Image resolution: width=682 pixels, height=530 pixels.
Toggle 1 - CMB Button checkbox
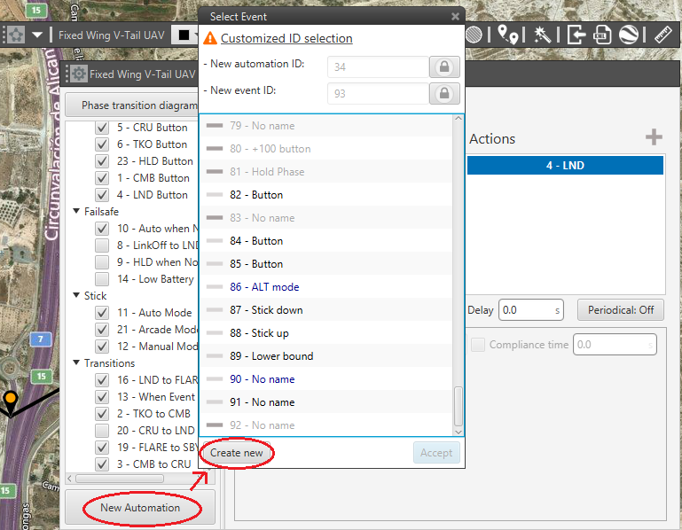click(x=102, y=178)
